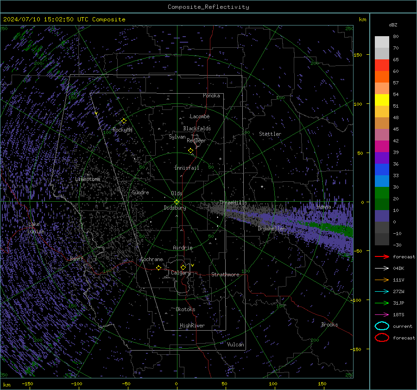Image resolution: width=417 pixels, height=390 pixels.
Task: Click the Olds city label
Action: [177, 193]
